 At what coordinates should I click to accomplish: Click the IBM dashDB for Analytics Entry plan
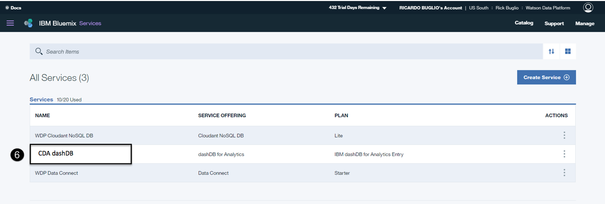pos(369,155)
